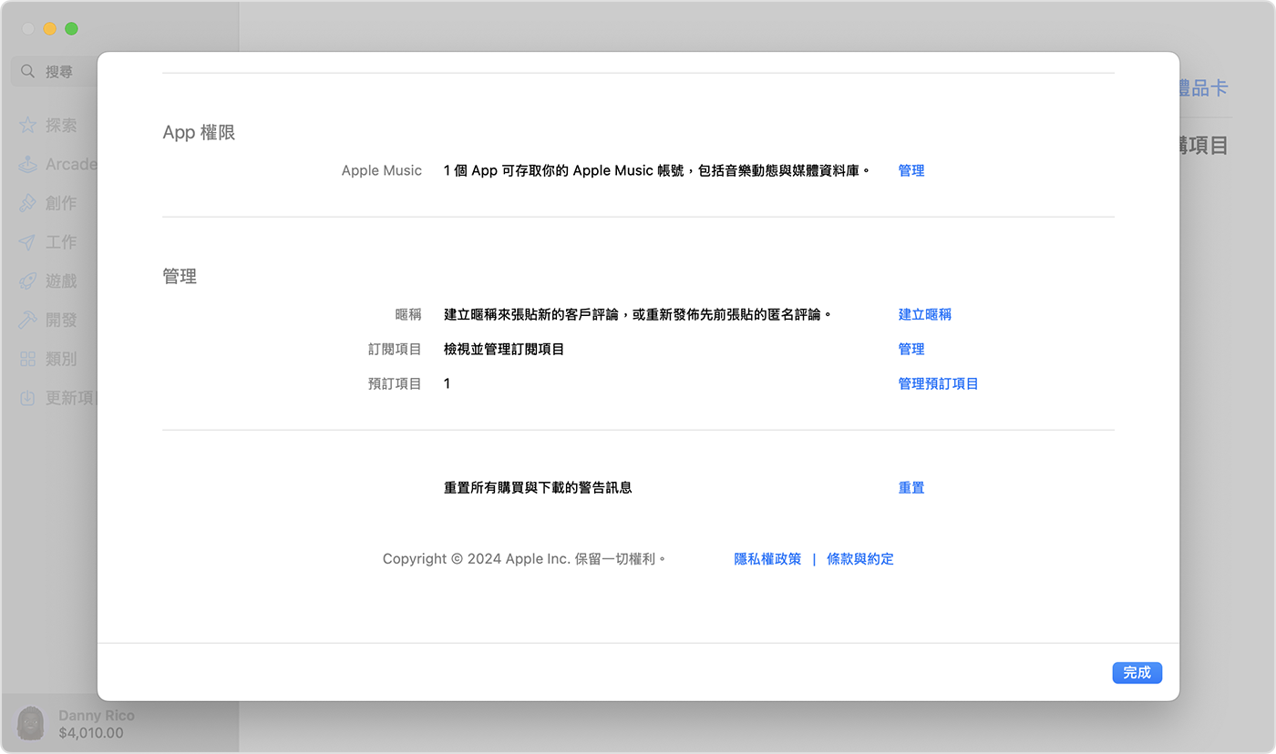Click the 預訂項目 row label
Viewport: 1276px width, 754px height.
(x=395, y=383)
